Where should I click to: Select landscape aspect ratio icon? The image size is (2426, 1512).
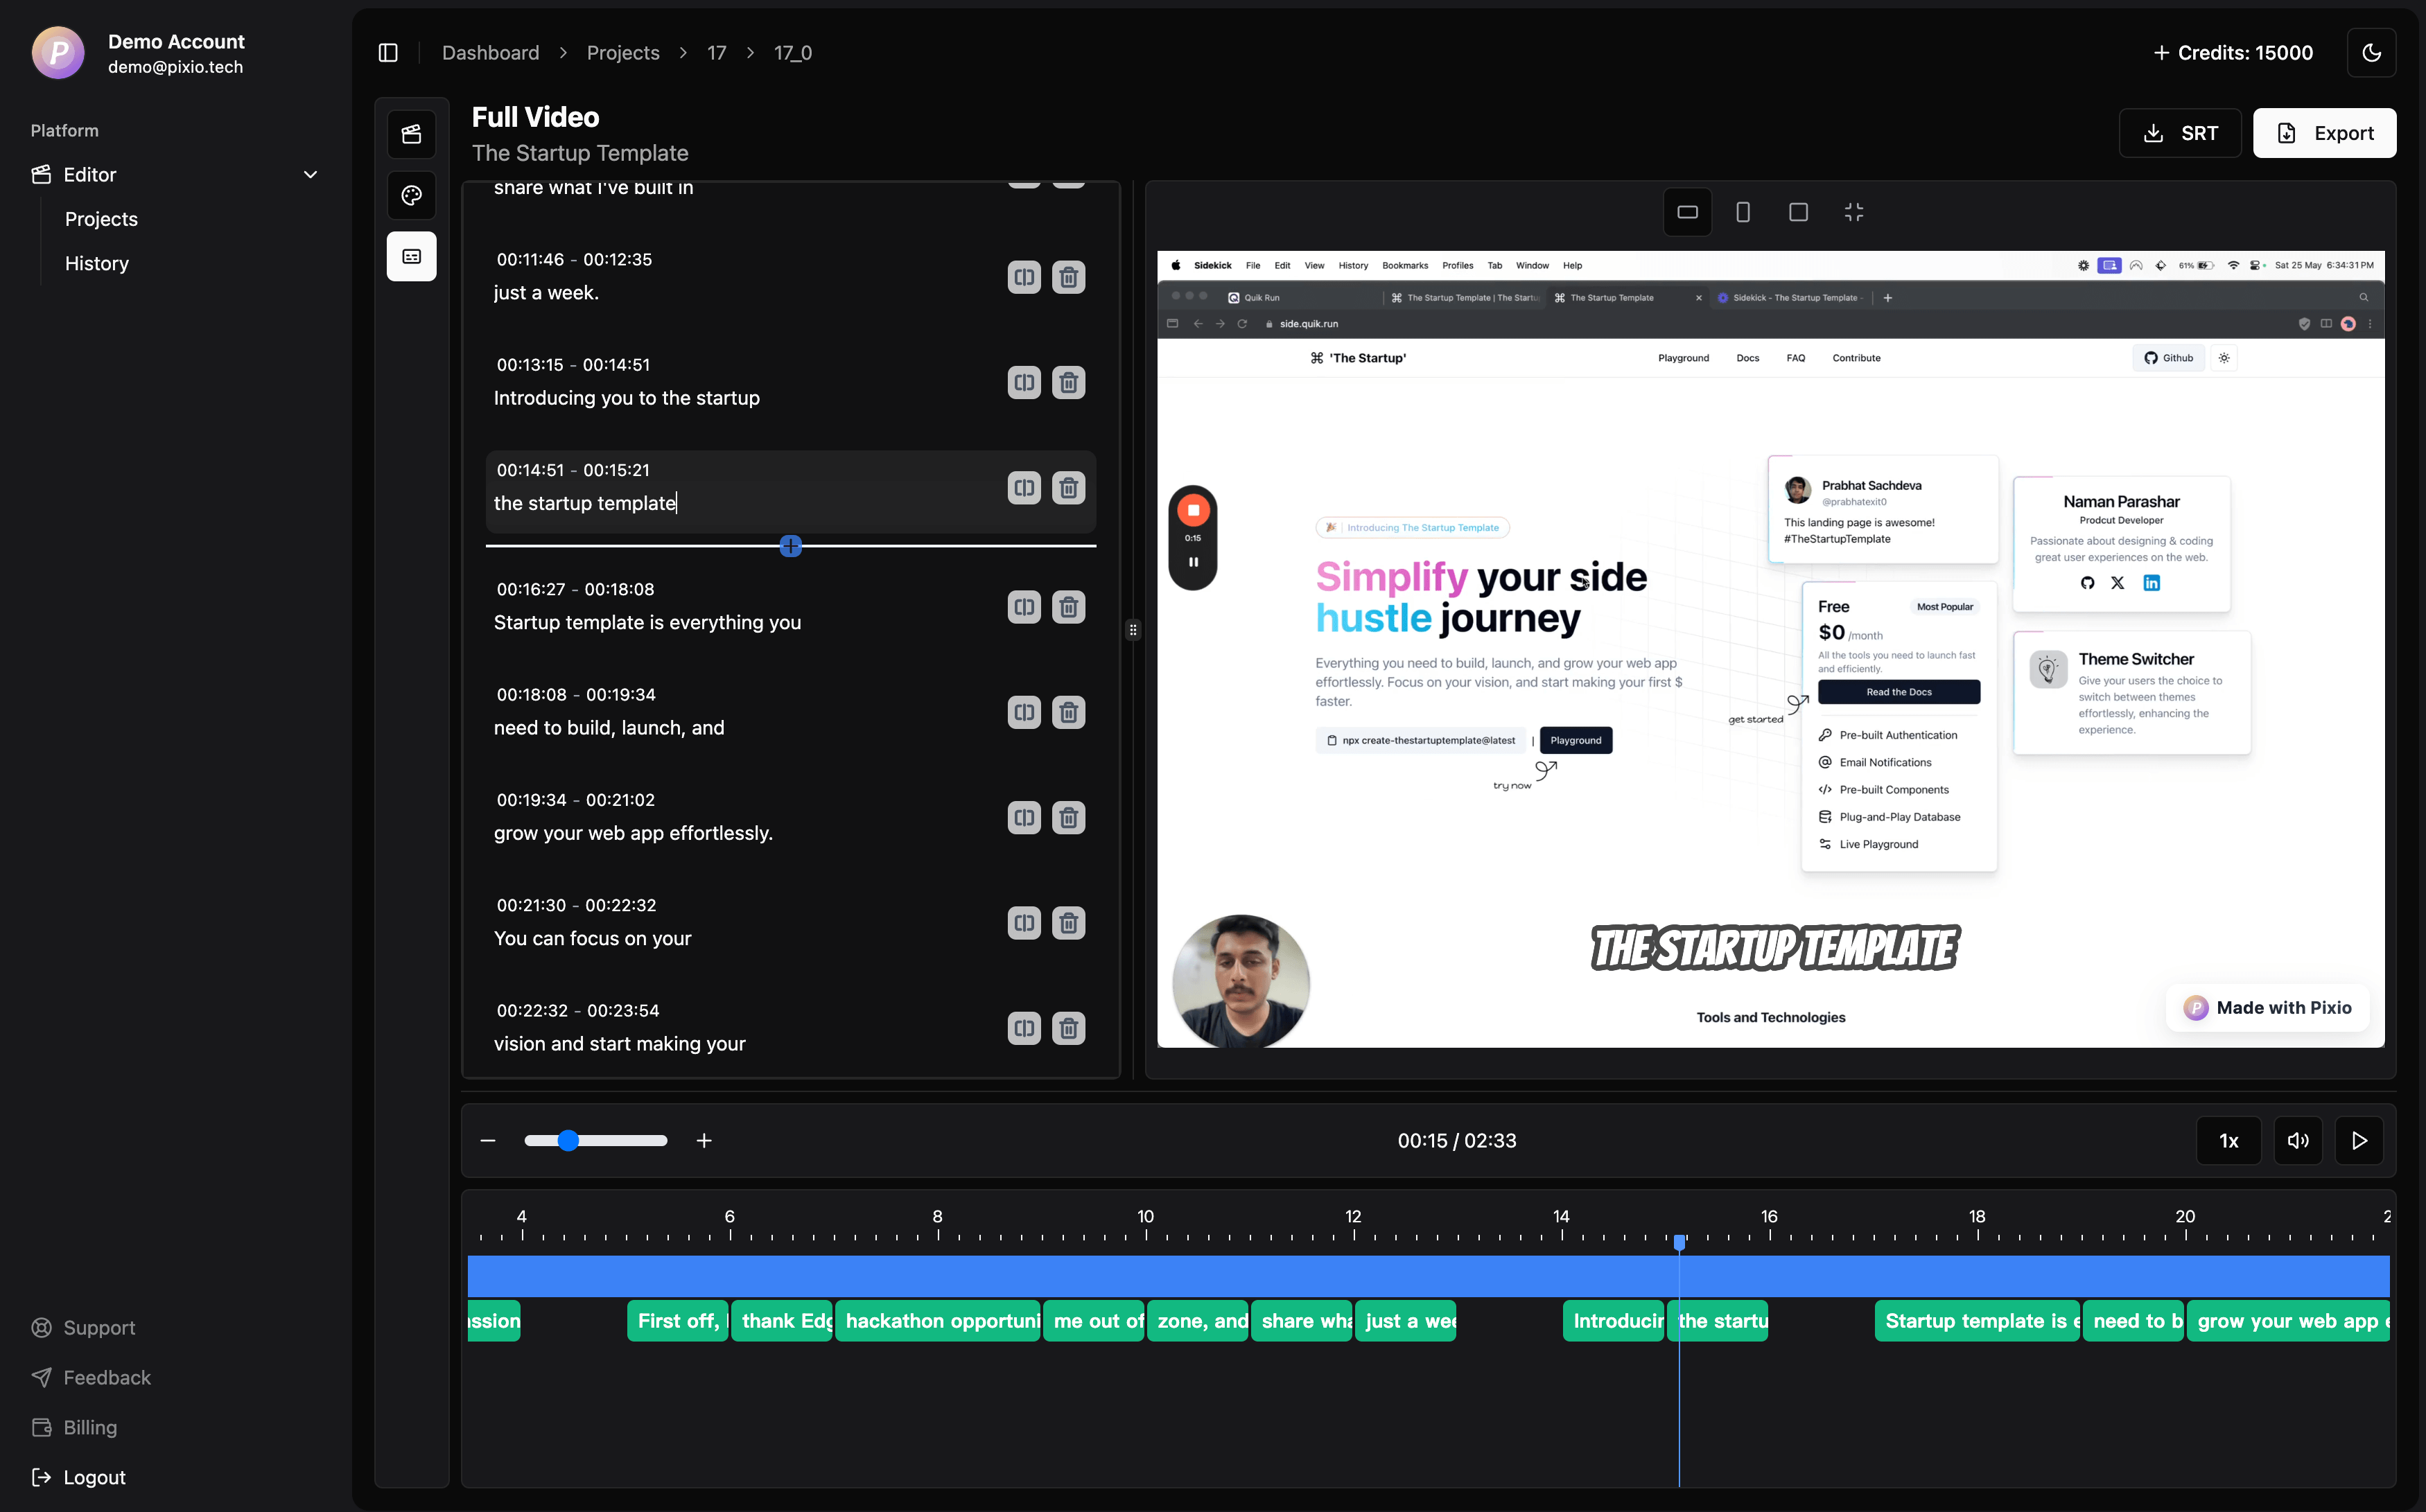1687,212
